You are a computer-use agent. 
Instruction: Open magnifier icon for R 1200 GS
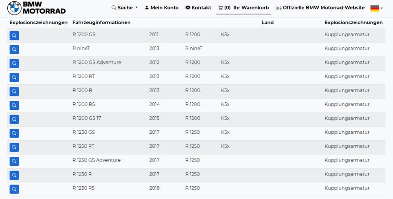click(14, 36)
